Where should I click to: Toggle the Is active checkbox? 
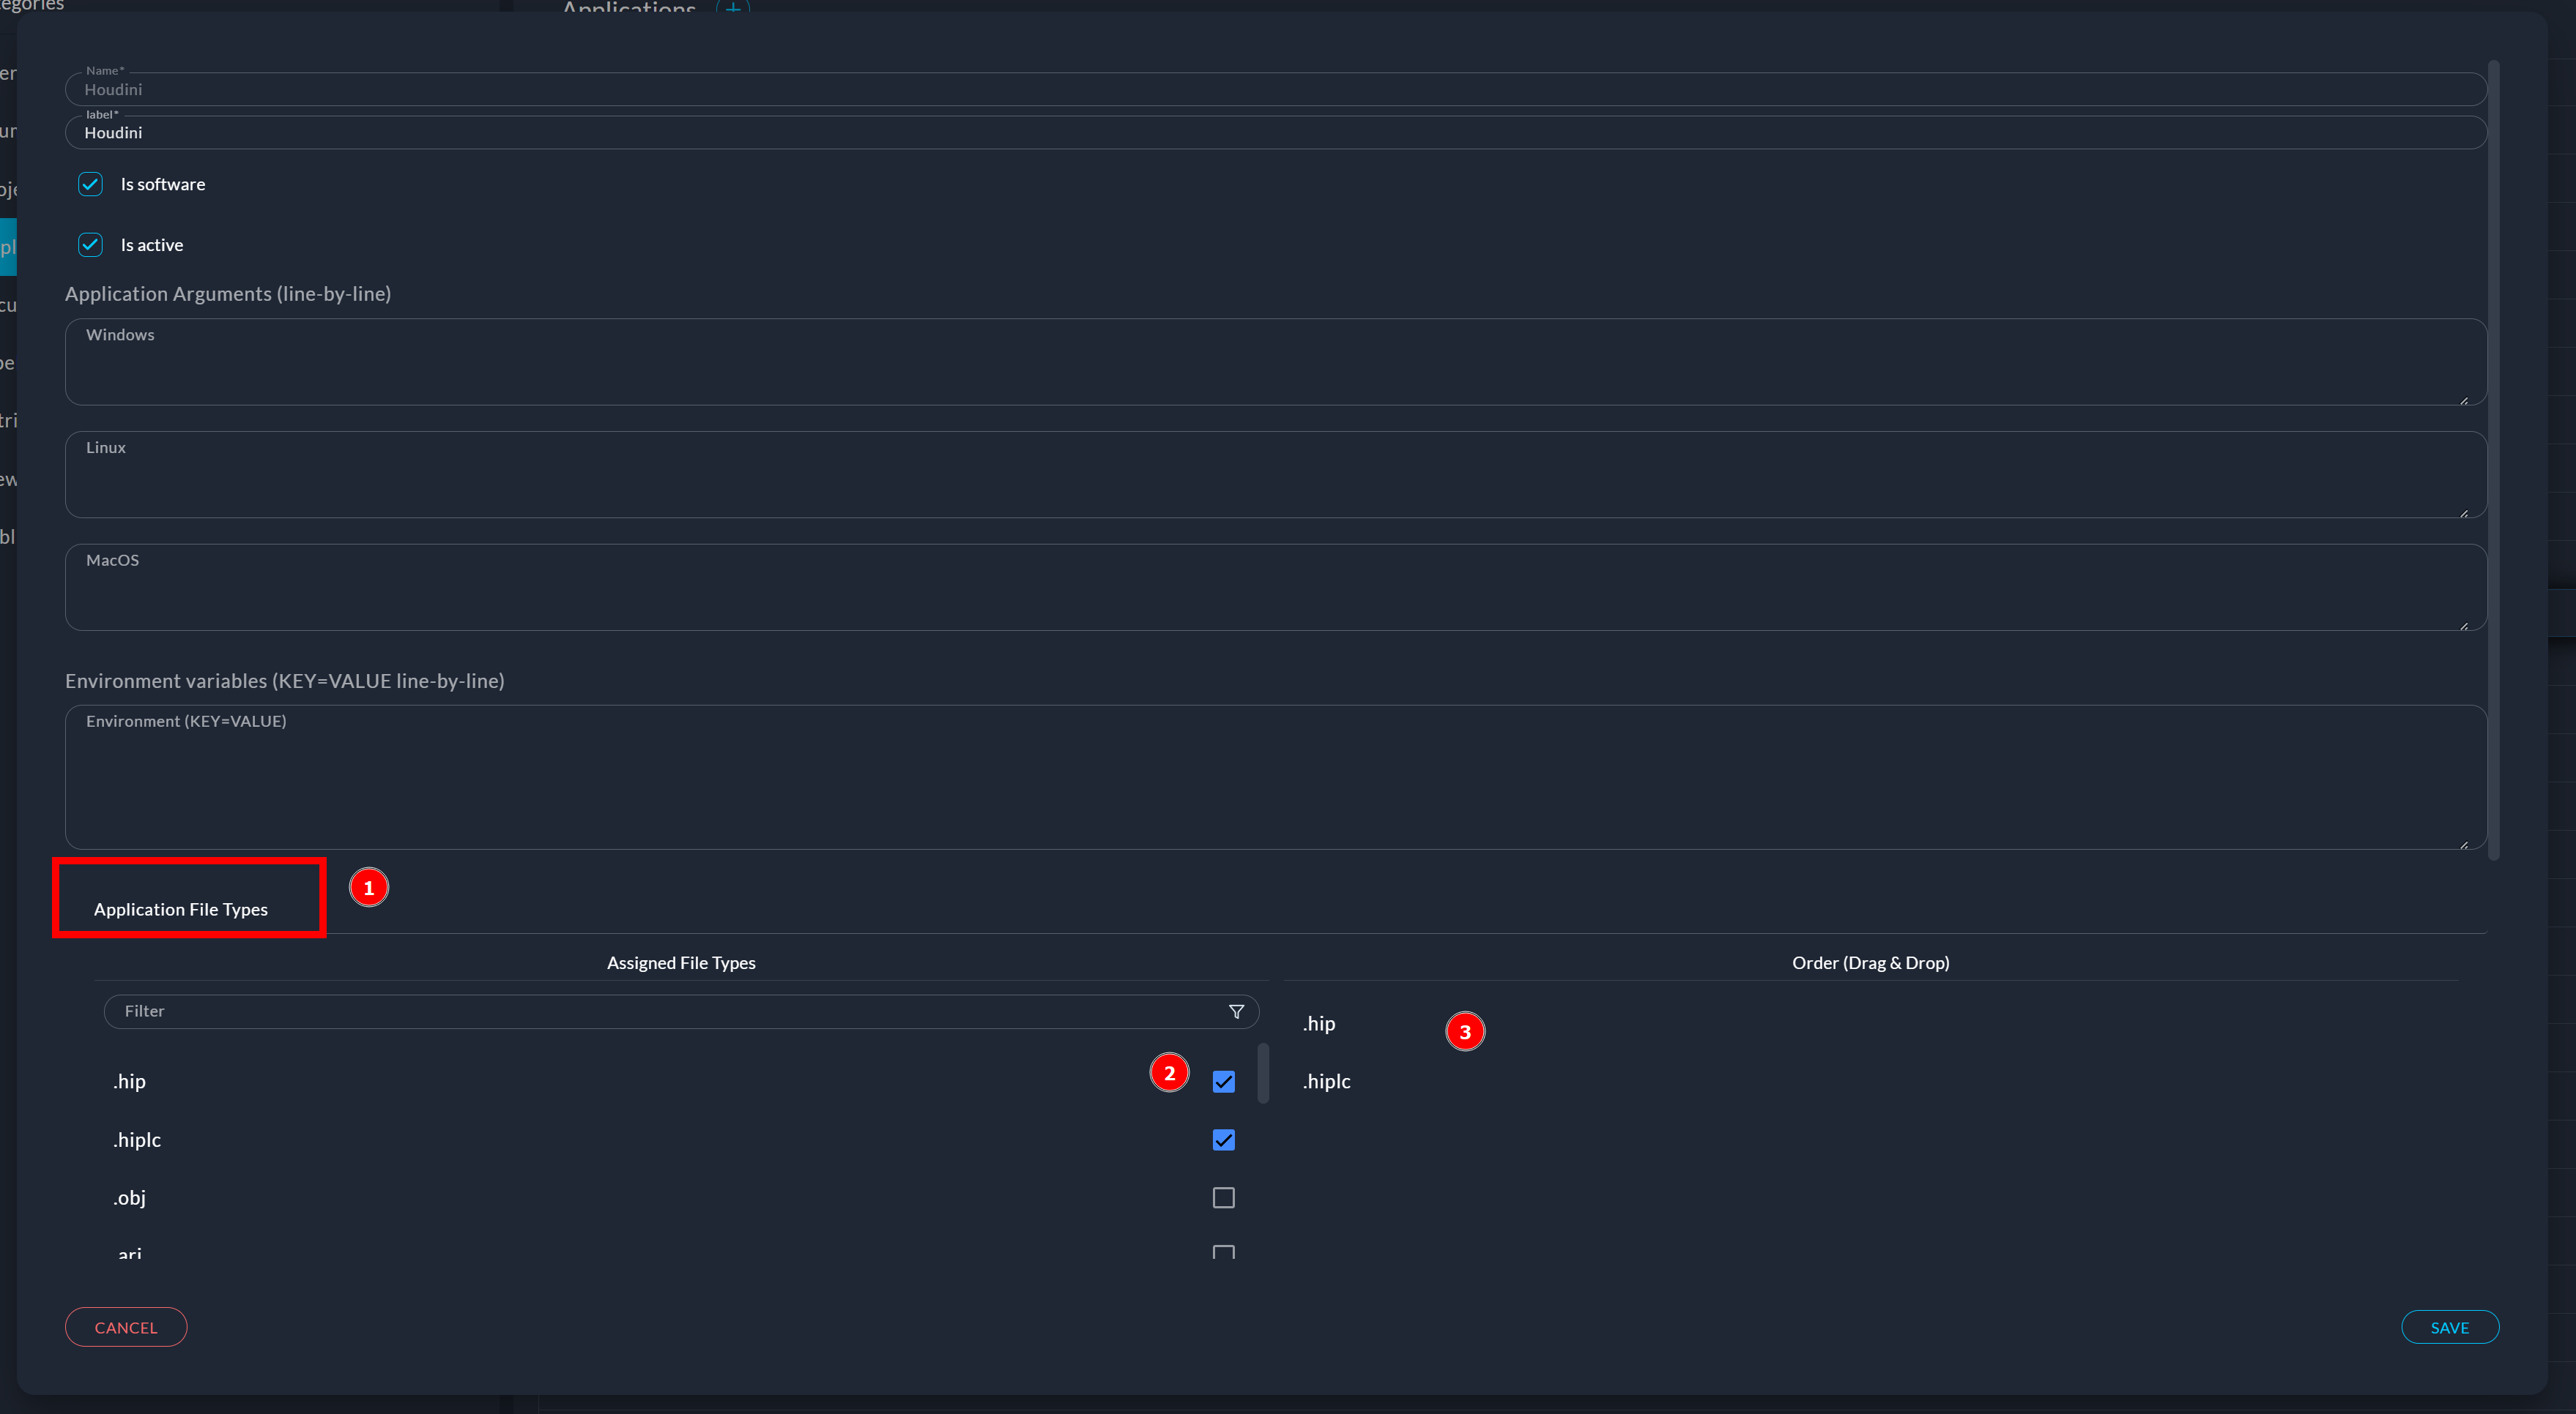(x=90, y=245)
